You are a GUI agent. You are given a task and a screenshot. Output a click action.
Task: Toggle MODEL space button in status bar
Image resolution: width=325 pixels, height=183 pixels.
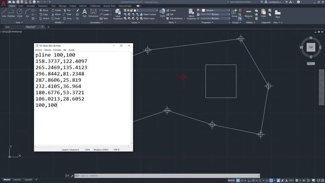pyautogui.click(x=232, y=180)
